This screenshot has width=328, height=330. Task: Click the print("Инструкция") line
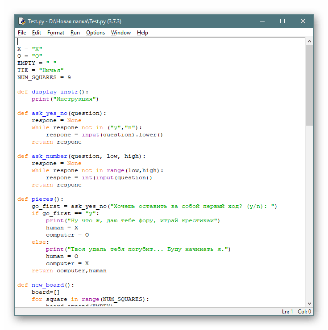(65, 99)
